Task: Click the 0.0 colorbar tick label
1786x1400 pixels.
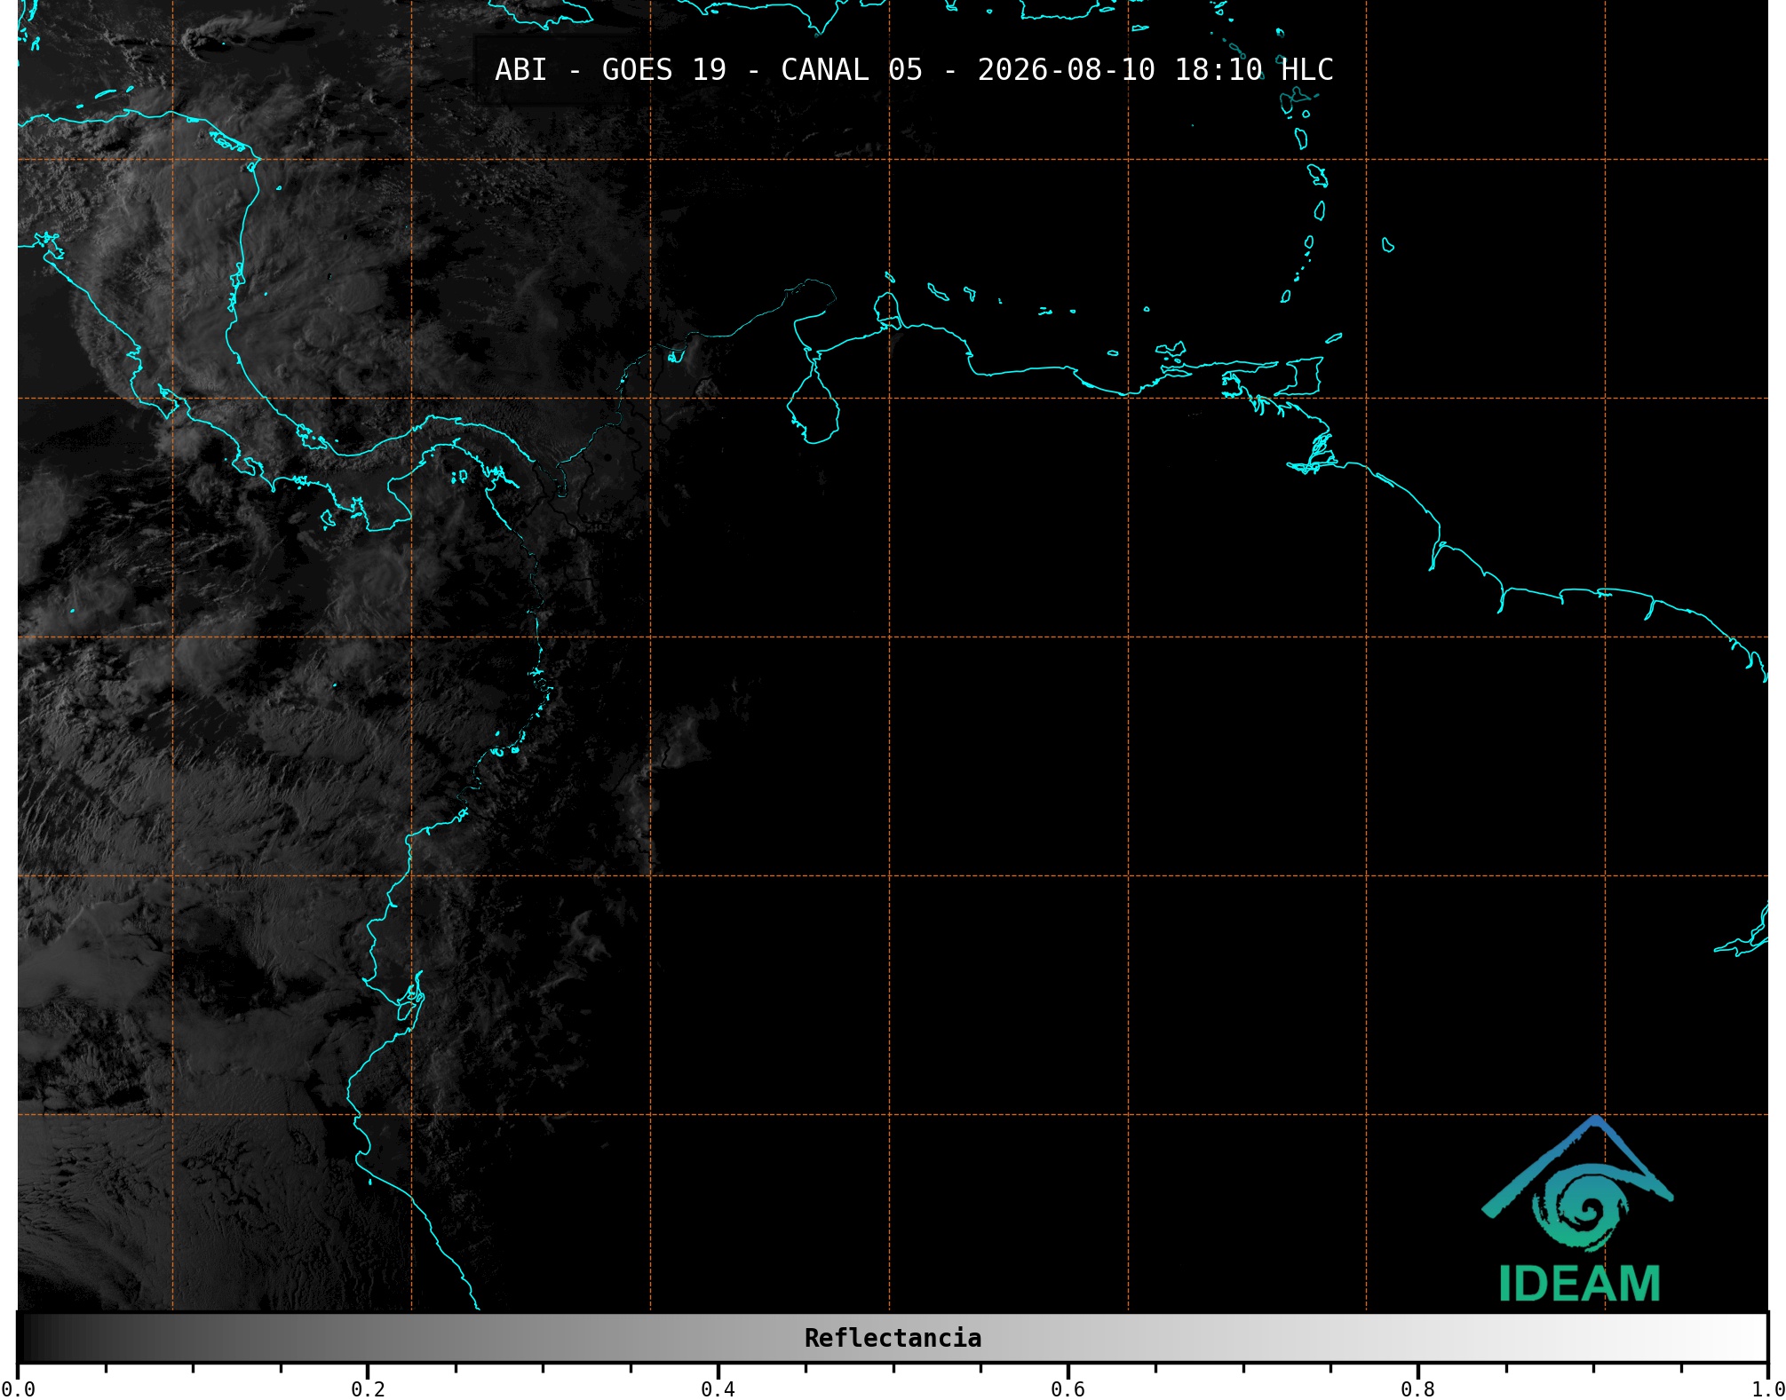Action: click(18, 1389)
